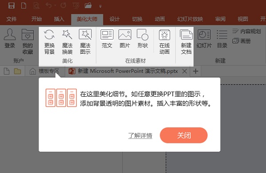Switch to the 开始 tab
The image size is (266, 173).
pos(36,19)
